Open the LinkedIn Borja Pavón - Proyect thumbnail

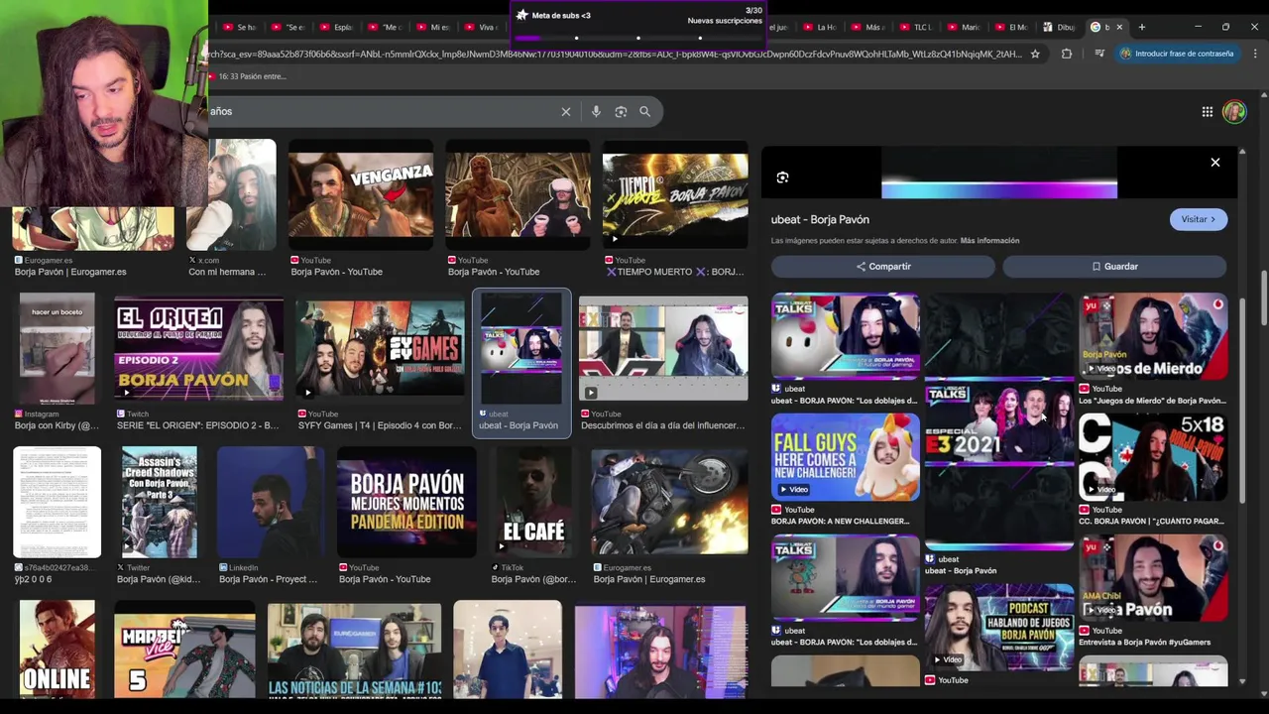[270, 503]
